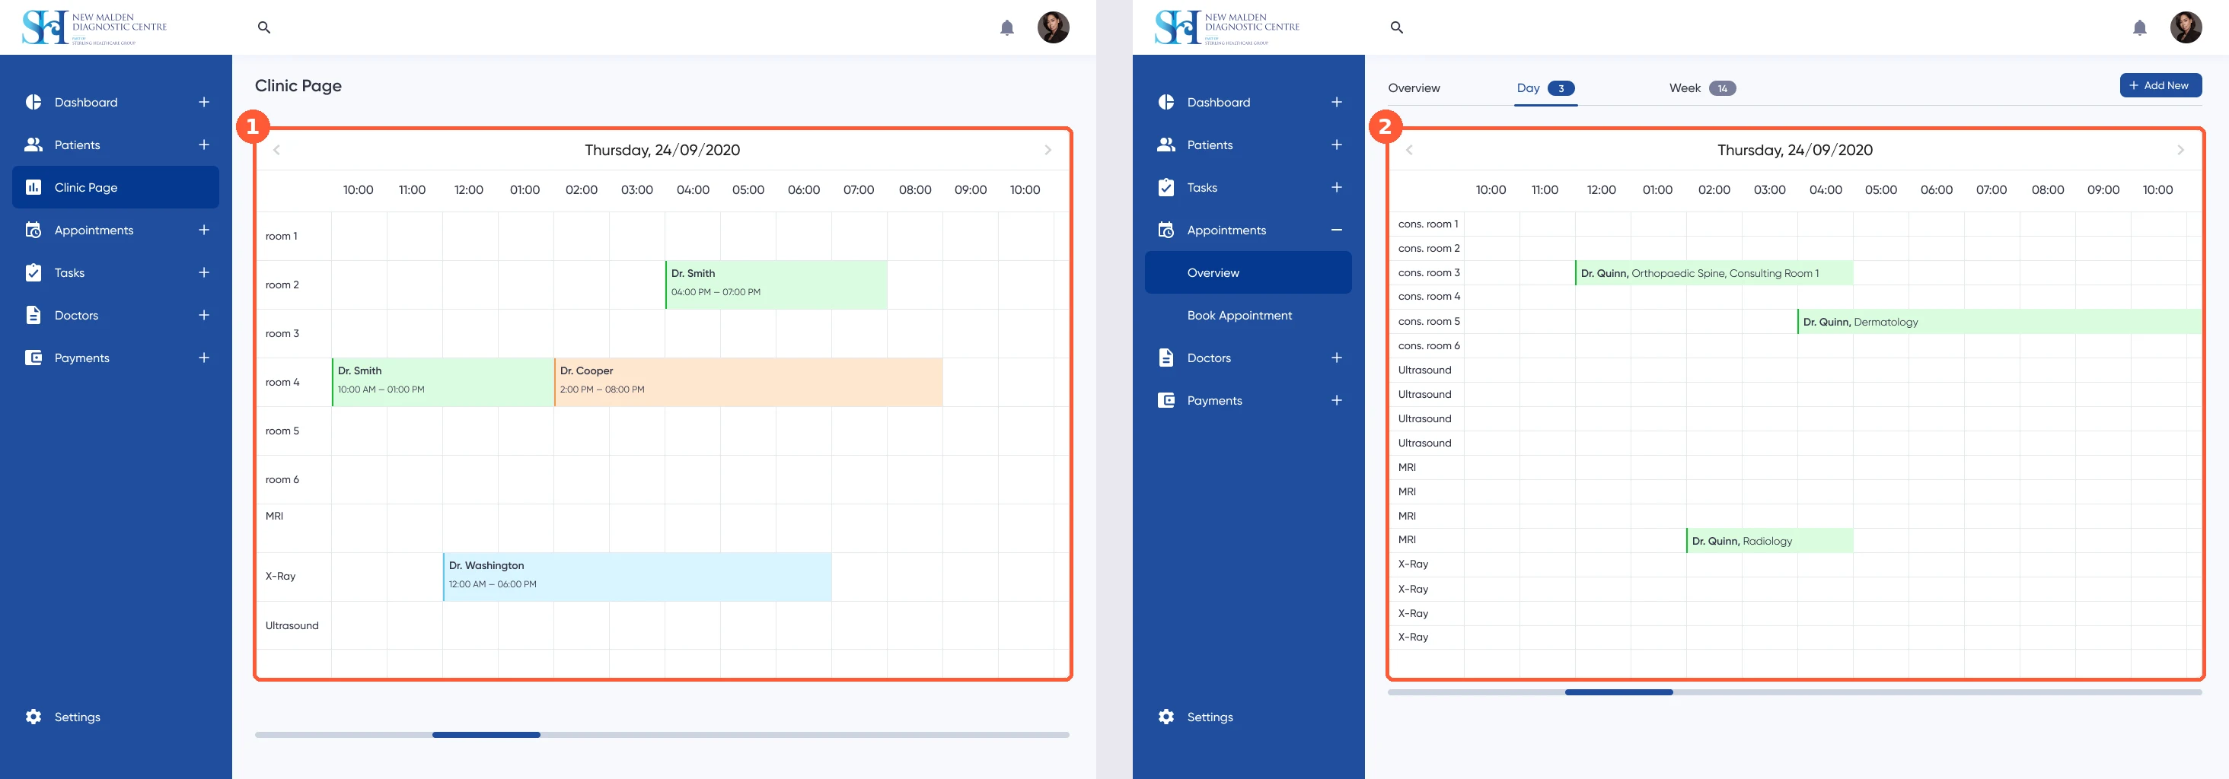Open notifications bell in left screen
The image size is (2229, 779).
(1007, 27)
